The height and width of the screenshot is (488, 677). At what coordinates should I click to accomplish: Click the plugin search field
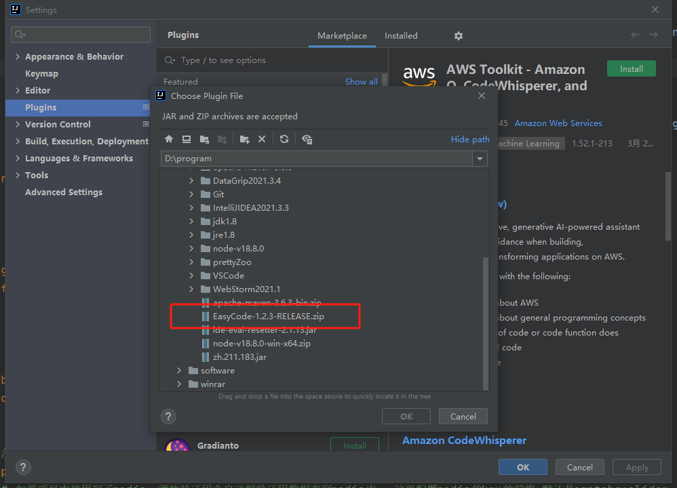272,60
